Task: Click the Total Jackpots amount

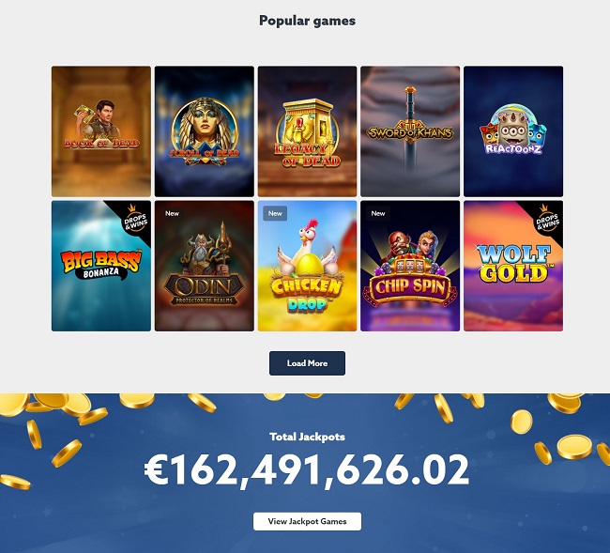Action: click(307, 469)
